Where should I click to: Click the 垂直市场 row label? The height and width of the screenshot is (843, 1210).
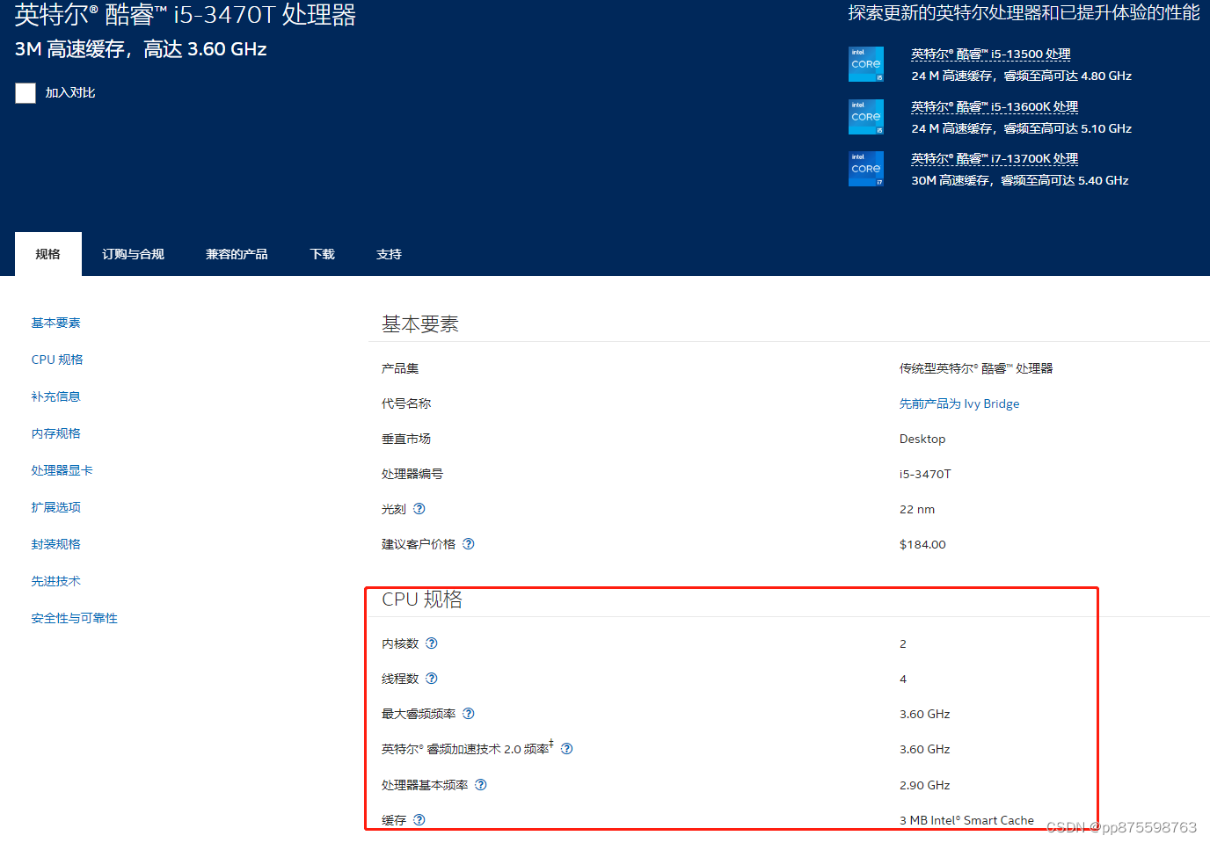click(x=406, y=439)
